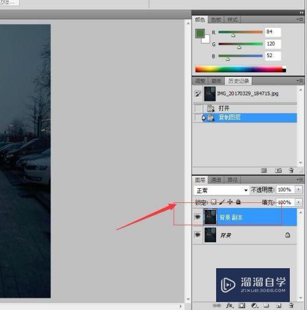Open the fx layer style menu
Image resolution: width=307 pixels, height=310 pixels.
click(230, 305)
